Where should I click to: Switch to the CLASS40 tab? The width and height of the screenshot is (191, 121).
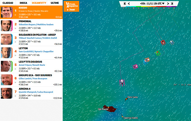8,2
